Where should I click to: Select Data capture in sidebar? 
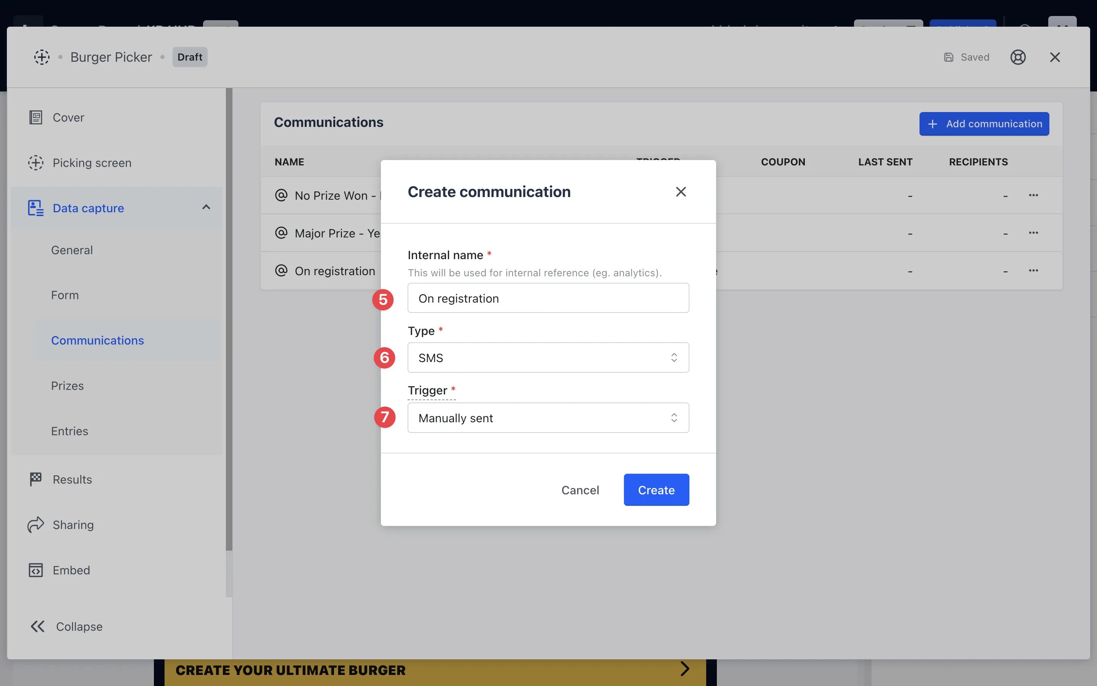pos(117,208)
